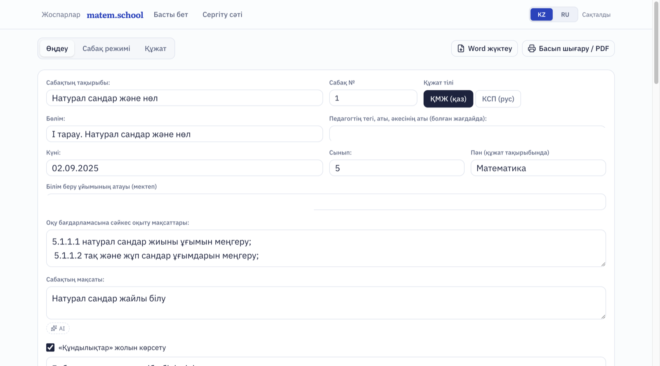
Task: Click the Күні date field
Action: pos(184,168)
